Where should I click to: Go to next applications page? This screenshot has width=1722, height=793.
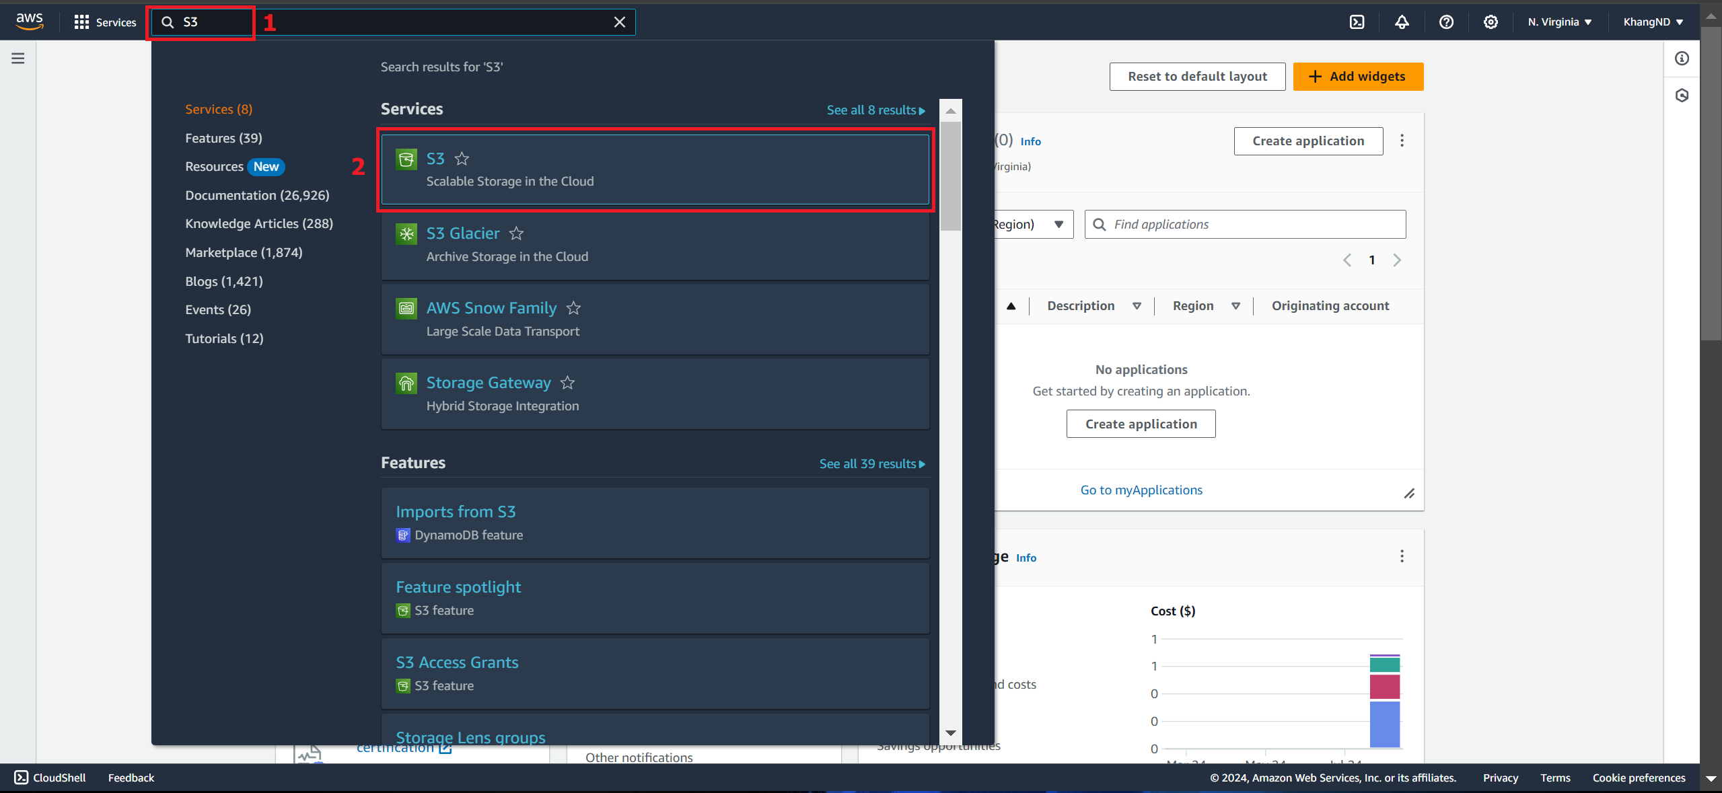pyautogui.click(x=1397, y=260)
